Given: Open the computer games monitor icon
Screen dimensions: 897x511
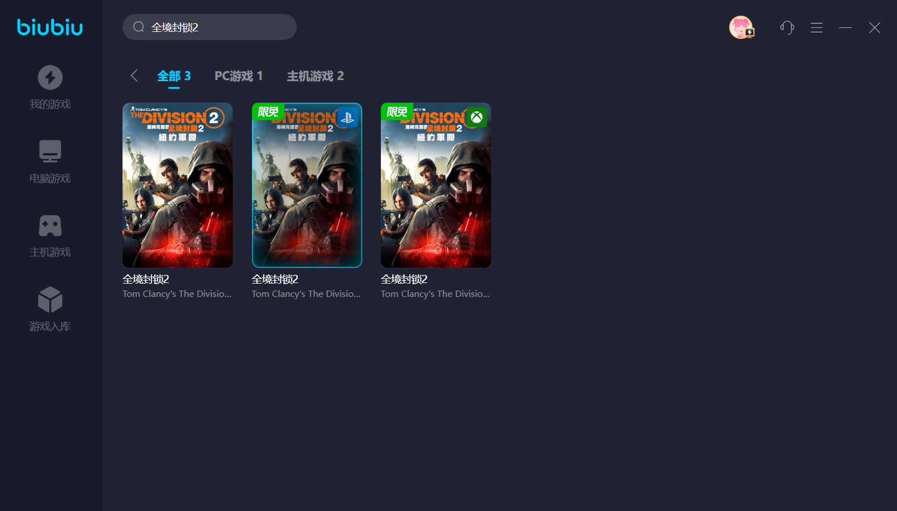Looking at the screenshot, I should pos(50,151).
